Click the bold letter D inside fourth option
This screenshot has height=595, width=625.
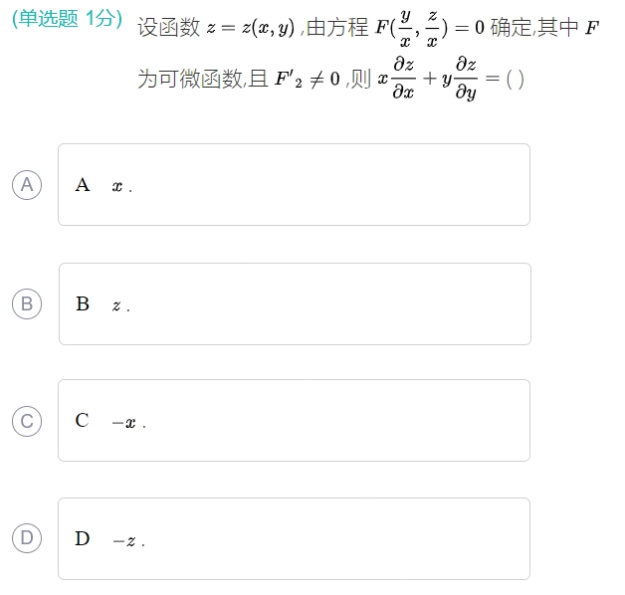[x=83, y=538]
